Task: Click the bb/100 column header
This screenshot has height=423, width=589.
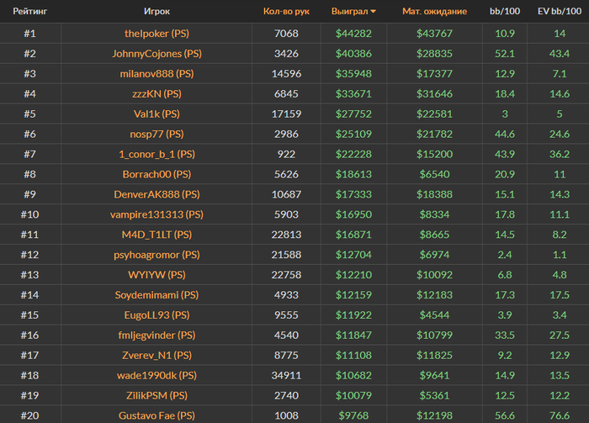Action: click(x=505, y=11)
